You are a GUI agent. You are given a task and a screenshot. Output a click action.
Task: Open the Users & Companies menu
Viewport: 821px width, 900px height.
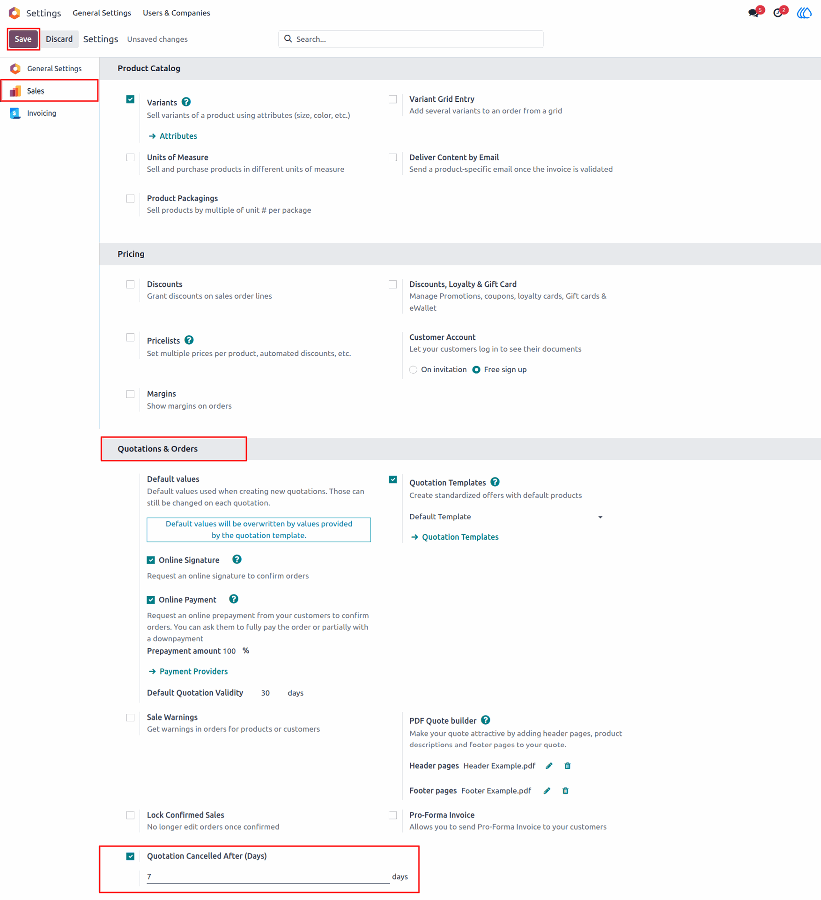coord(176,13)
